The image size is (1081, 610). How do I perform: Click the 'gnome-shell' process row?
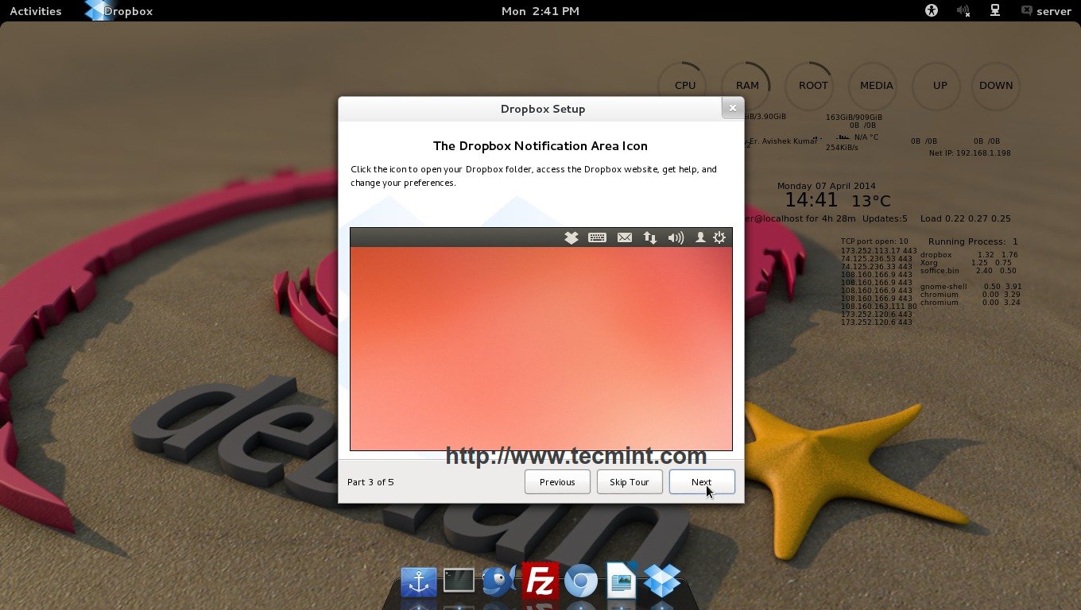click(971, 287)
